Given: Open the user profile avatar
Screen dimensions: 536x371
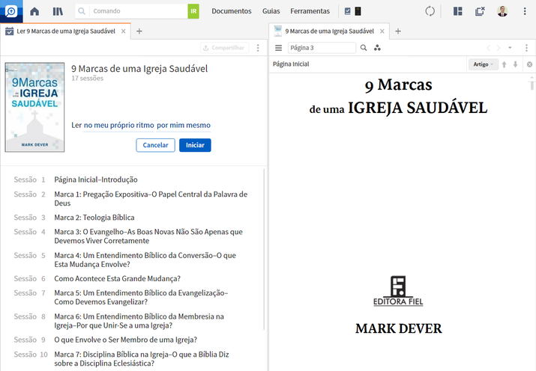Looking at the screenshot, I should point(502,11).
